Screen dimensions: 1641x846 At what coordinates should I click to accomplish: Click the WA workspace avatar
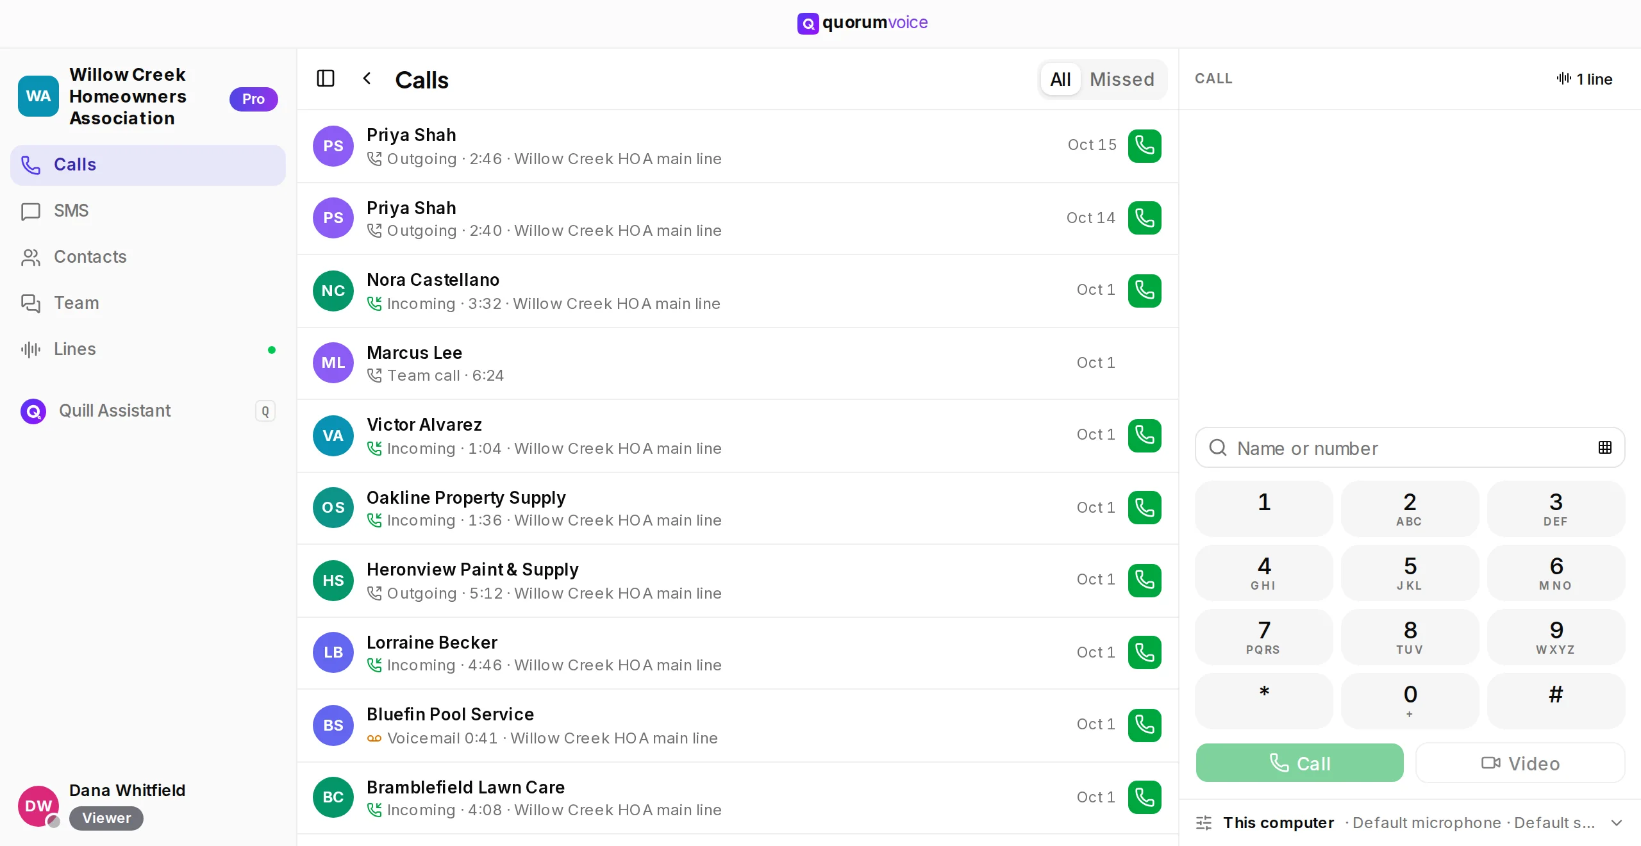point(38,96)
